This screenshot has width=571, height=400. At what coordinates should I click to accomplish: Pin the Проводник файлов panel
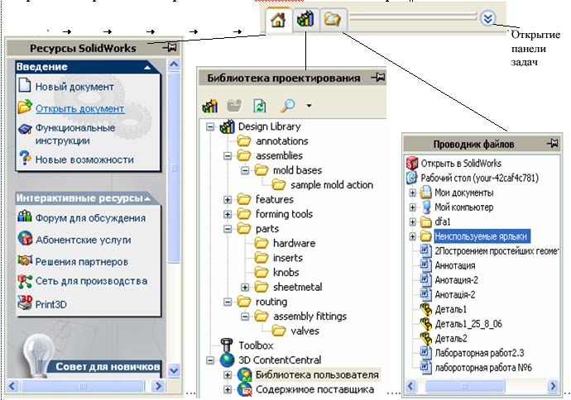tap(553, 143)
